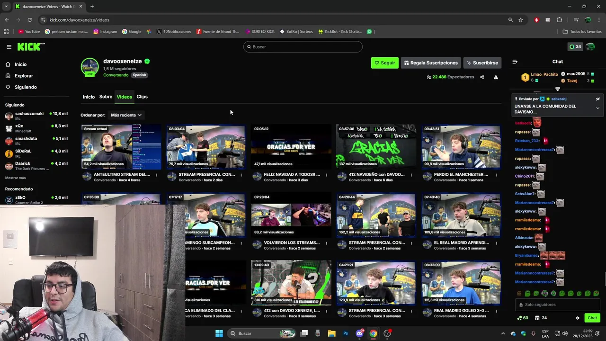Screen dimensions: 606x341
Task: Click sebxcabj username in pinned message
Action: pyautogui.click(x=559, y=99)
